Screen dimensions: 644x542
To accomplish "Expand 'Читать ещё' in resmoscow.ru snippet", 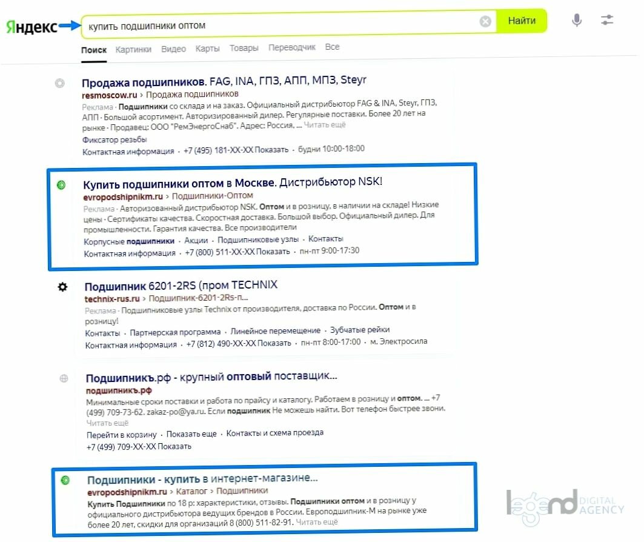I will (325, 124).
